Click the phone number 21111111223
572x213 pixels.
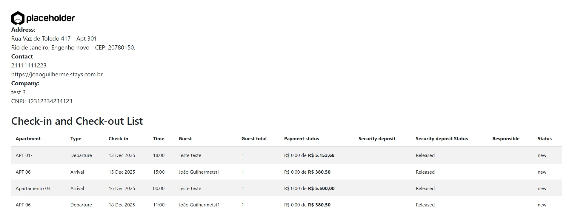click(29, 65)
